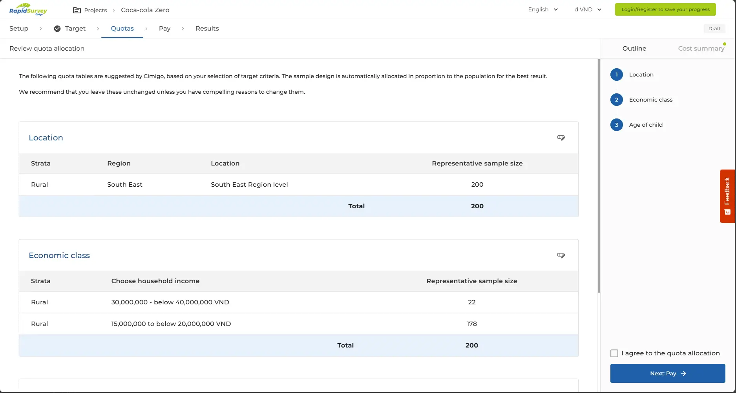The width and height of the screenshot is (736, 393).
Task: Click the RapidSurvey logo
Action: click(x=28, y=9)
